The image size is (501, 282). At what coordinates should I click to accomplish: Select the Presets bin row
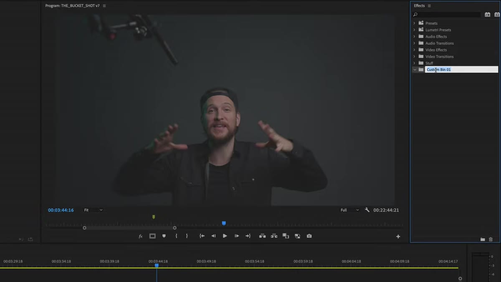[455, 23]
